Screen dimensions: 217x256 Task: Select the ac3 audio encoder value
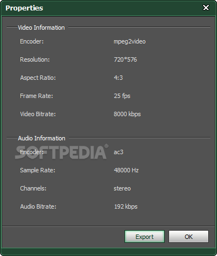(x=118, y=152)
